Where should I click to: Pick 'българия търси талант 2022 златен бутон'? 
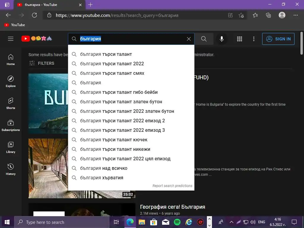pyautogui.click(x=131, y=111)
